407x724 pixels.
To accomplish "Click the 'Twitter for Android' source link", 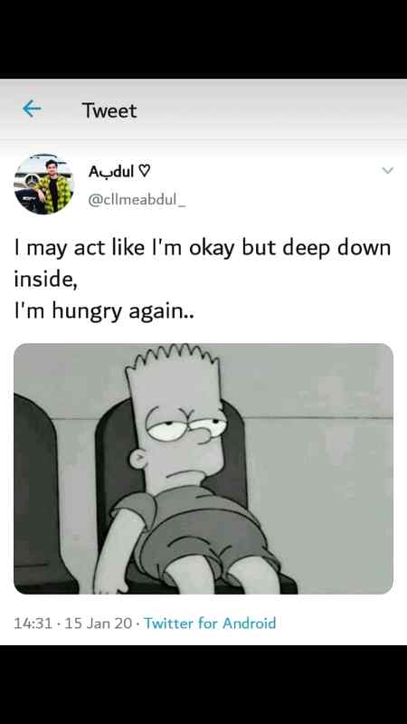I will (210, 623).
